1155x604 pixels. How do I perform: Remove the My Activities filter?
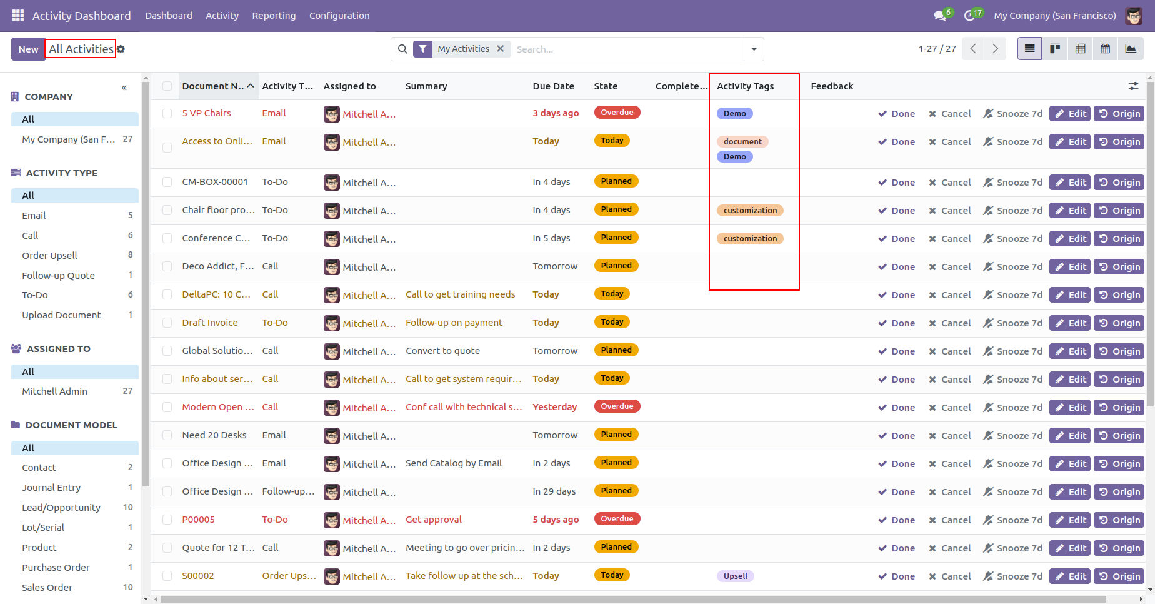(x=501, y=49)
